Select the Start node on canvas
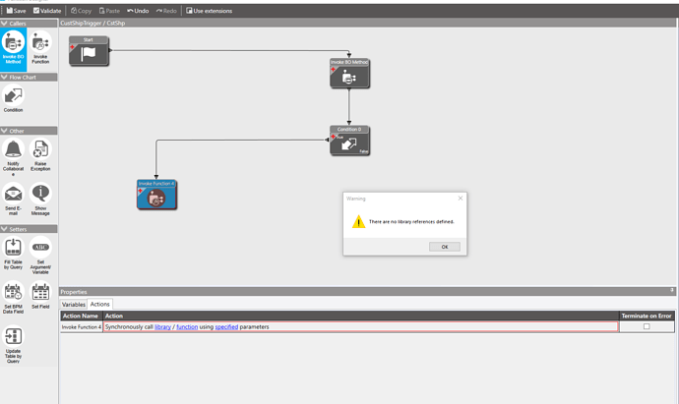 point(89,51)
